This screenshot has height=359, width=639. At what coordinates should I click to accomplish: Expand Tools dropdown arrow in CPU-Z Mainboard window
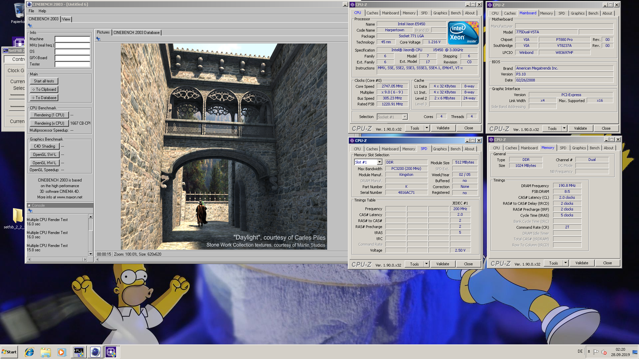(x=564, y=128)
